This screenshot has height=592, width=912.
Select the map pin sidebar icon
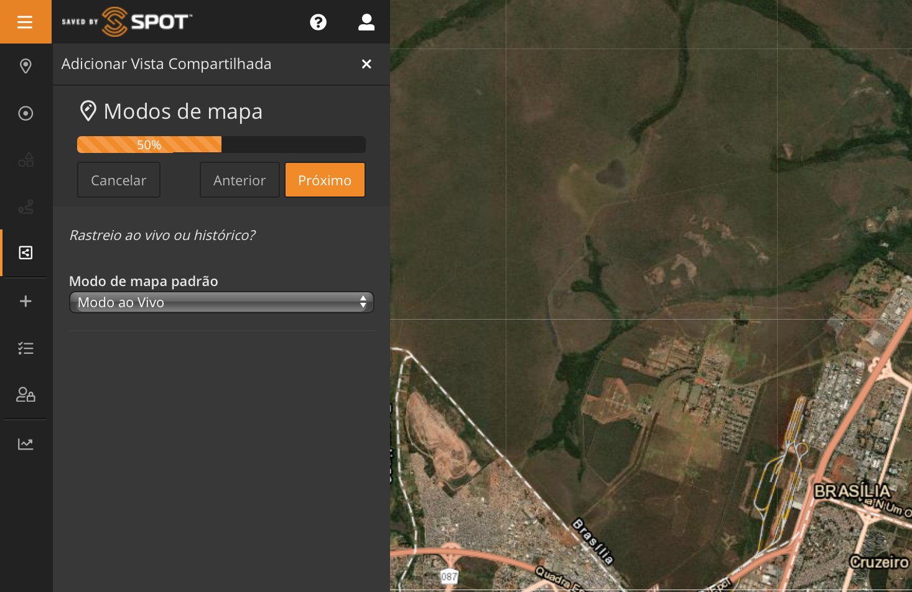coord(26,66)
